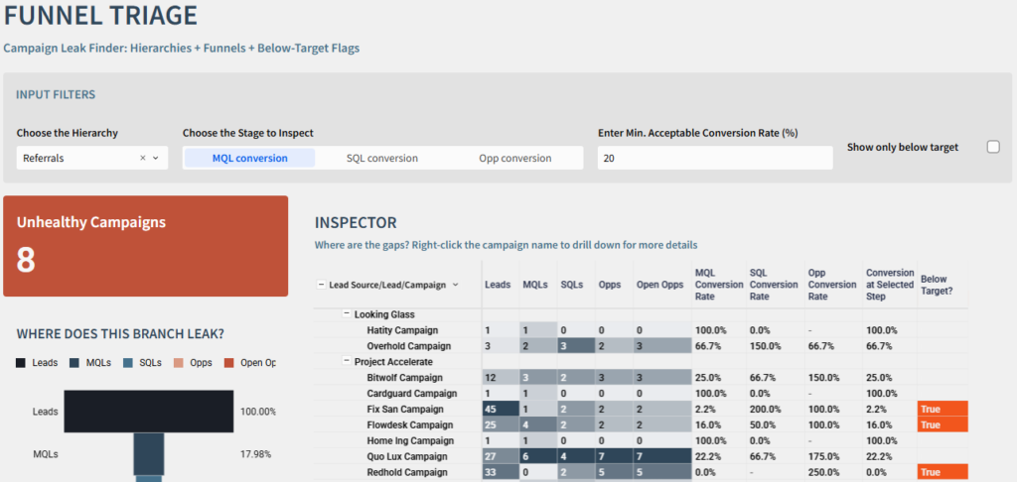Viewport: 1017px width, 482px height.
Task: Click the Leads bar in funnel chart
Action: 148,412
